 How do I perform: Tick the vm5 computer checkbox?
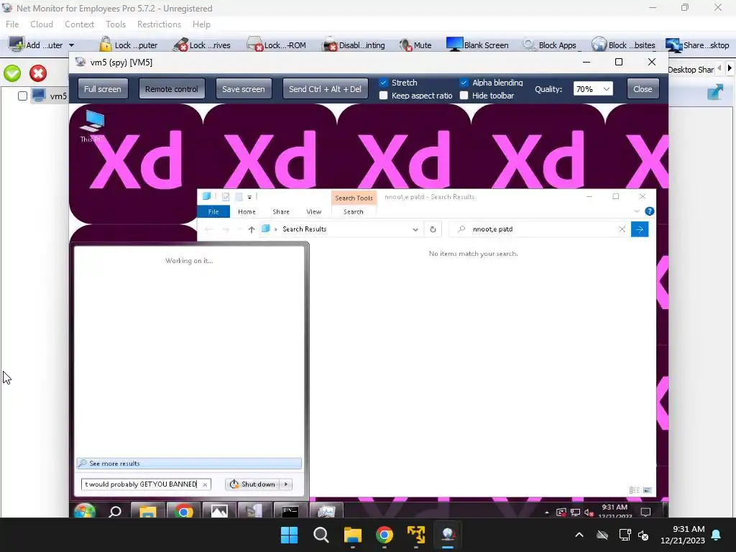tap(22, 96)
